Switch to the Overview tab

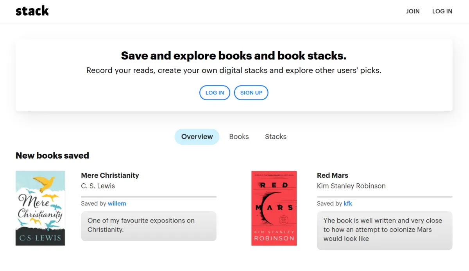coord(197,136)
